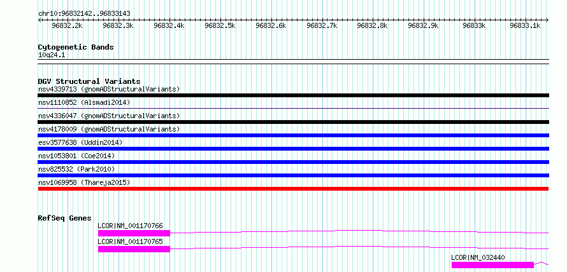Click the red bar for nsv1069958
Viewport: 567px width, 272px height.
coord(293,189)
